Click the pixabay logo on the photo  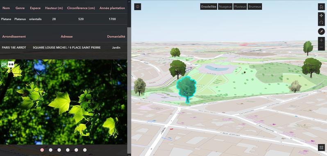[8, 64]
